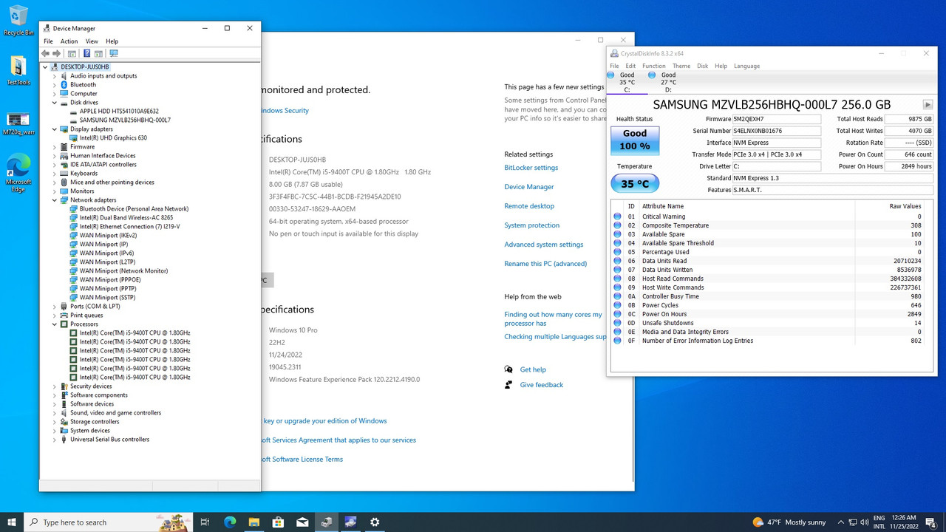Screen dimensions: 946x532
Task: Open Advanced system settings link
Action: coord(544,245)
